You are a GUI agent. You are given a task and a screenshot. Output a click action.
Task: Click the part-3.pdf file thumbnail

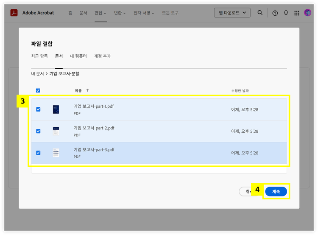tap(56, 153)
